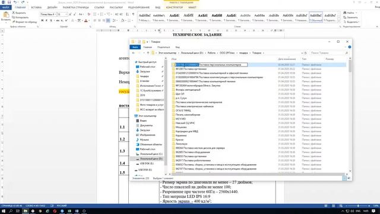Image resolution: width=380 pixels, height=214 pixels.
Task: Click red font color button
Action: coord(85,21)
